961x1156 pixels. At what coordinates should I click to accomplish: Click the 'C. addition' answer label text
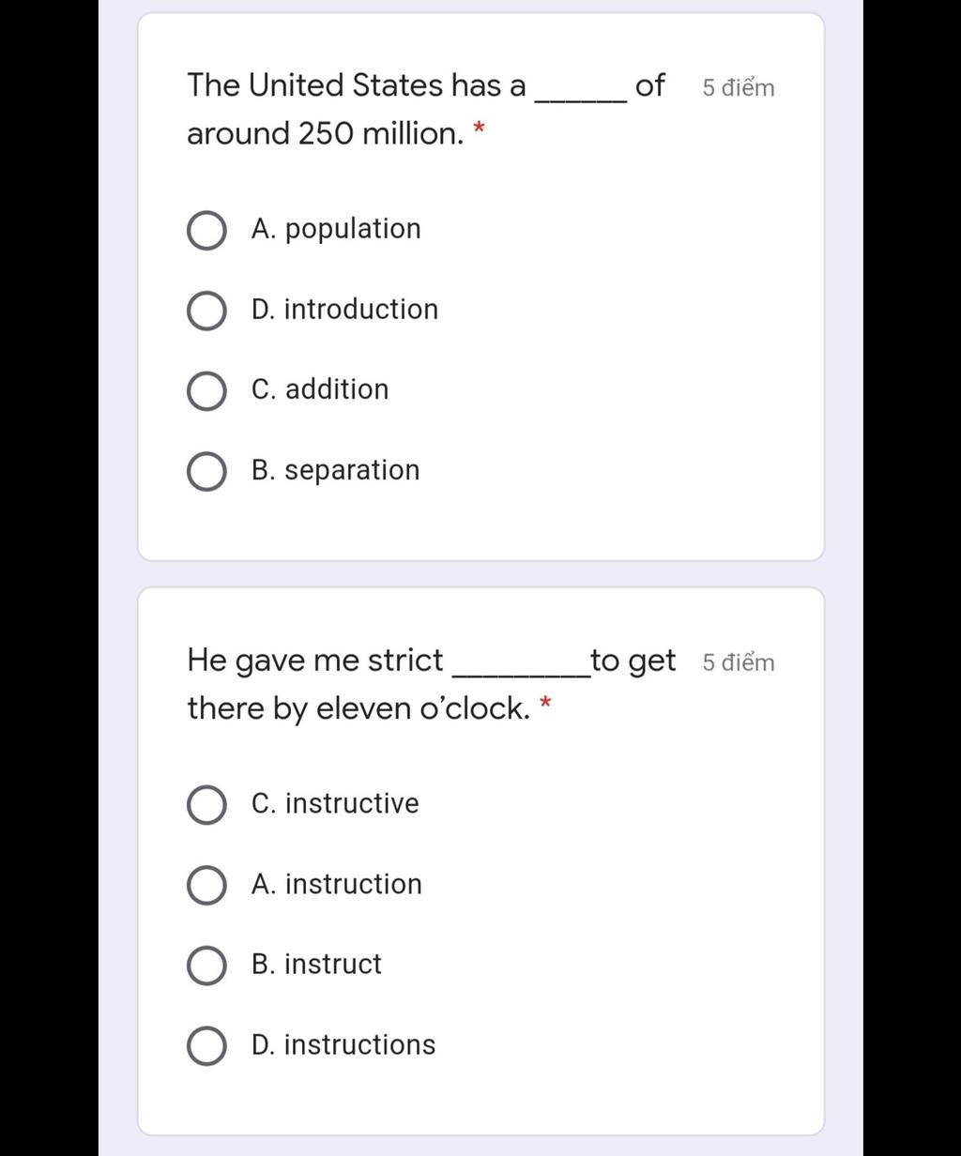click(320, 389)
